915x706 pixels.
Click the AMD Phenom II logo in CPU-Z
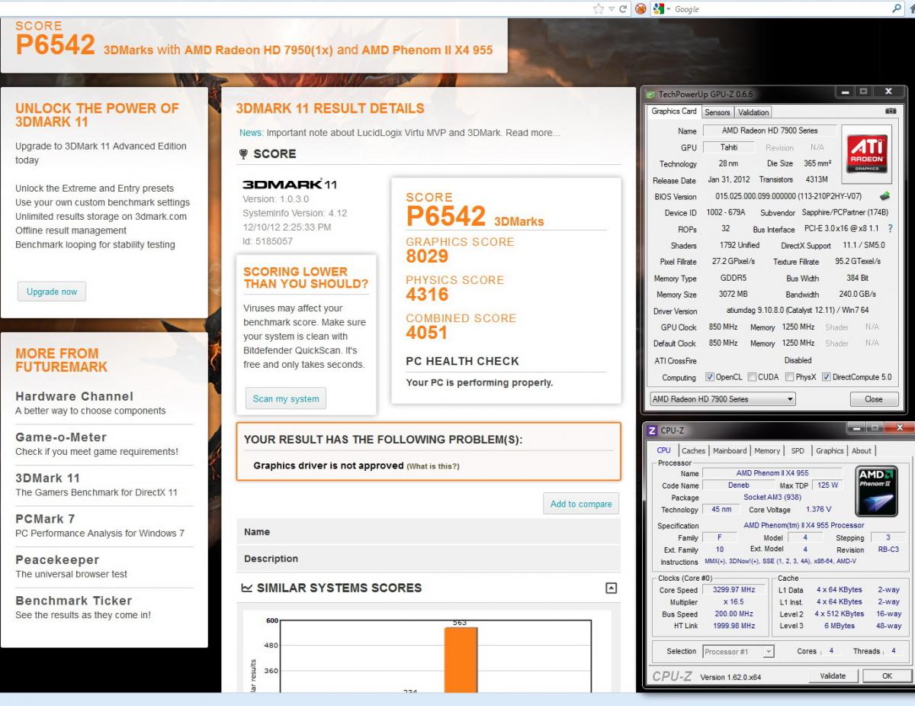876,492
